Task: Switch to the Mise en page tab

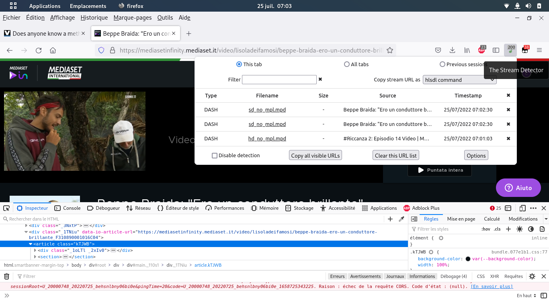Action: tap(461, 219)
